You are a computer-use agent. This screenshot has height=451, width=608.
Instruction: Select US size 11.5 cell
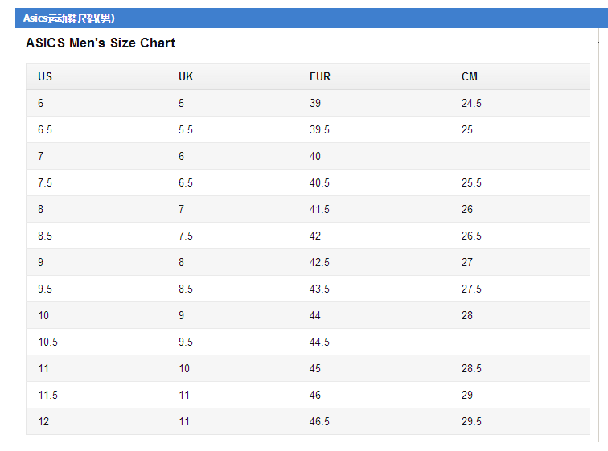tap(47, 396)
